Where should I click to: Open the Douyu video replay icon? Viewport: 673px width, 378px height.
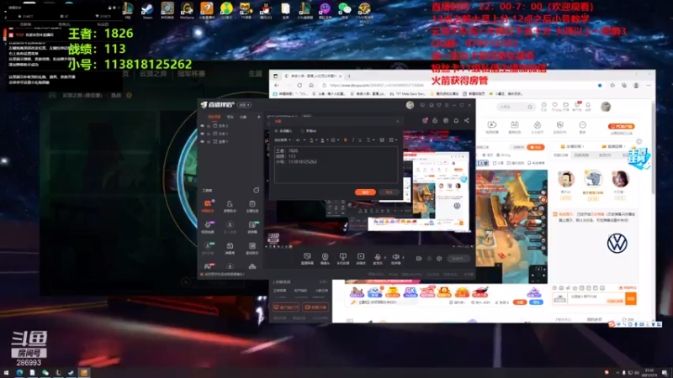pos(492,124)
